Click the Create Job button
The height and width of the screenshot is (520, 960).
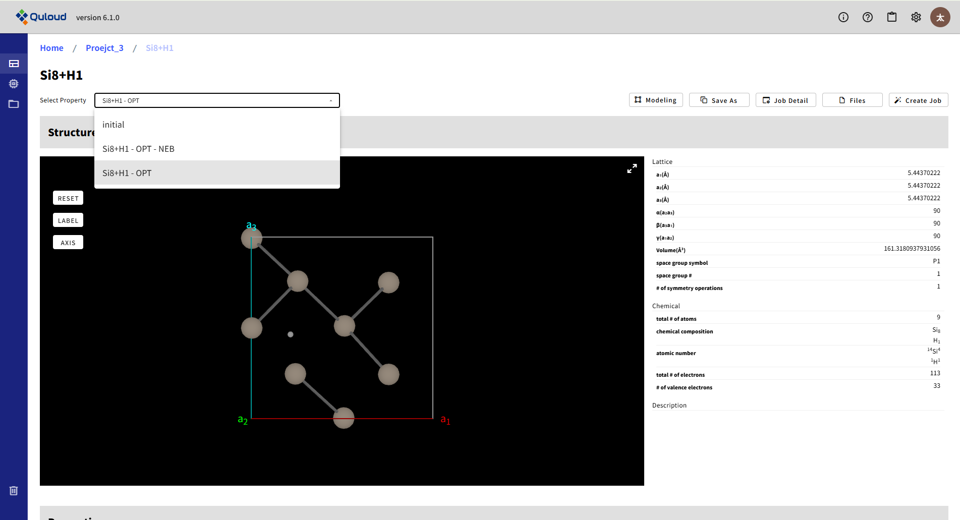pyautogui.click(x=918, y=100)
